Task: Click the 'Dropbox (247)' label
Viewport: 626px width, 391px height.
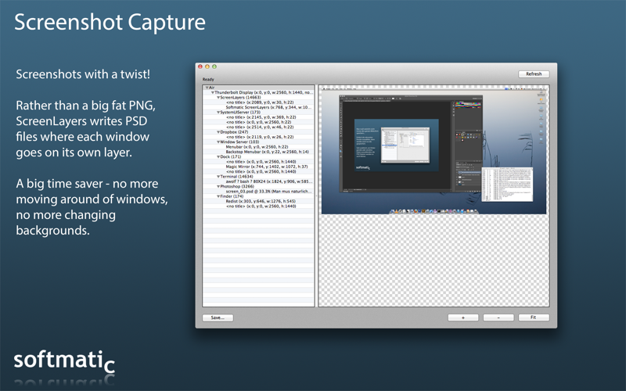Action: tap(234, 132)
